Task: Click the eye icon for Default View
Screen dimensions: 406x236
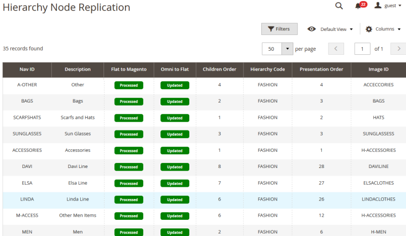Action: pyautogui.click(x=312, y=29)
